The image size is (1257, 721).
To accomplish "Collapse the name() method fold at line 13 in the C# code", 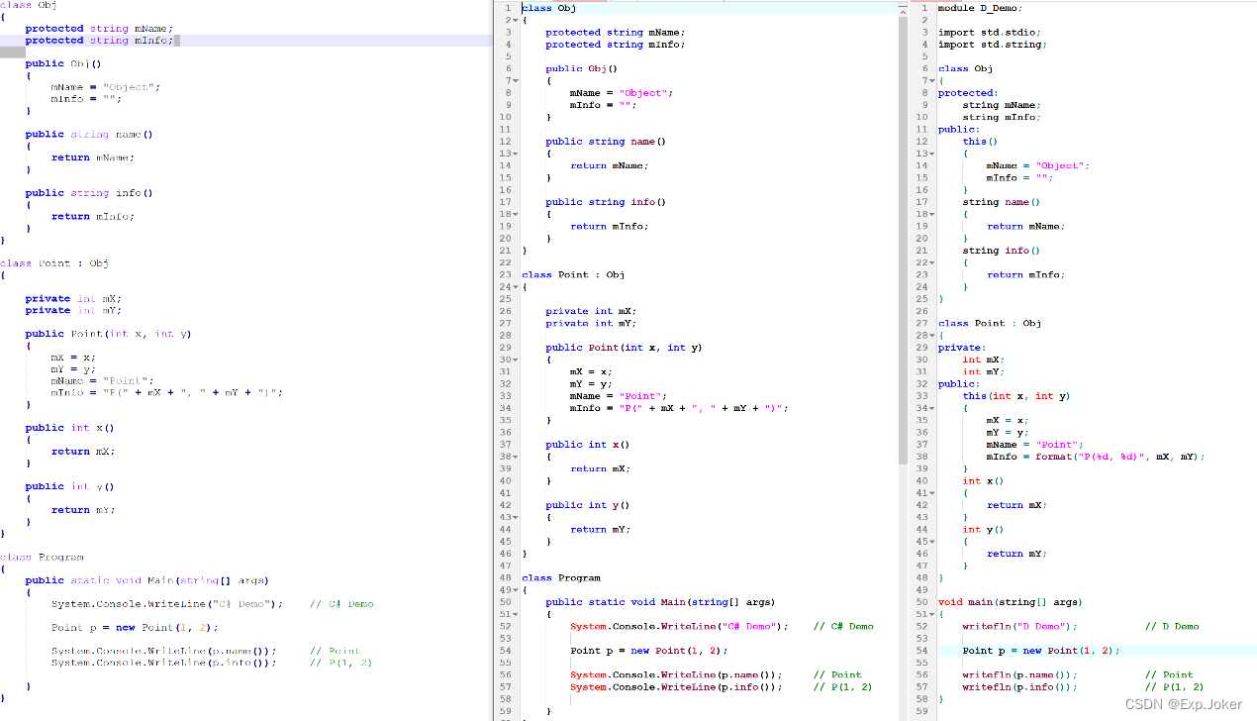I will pos(515,154).
